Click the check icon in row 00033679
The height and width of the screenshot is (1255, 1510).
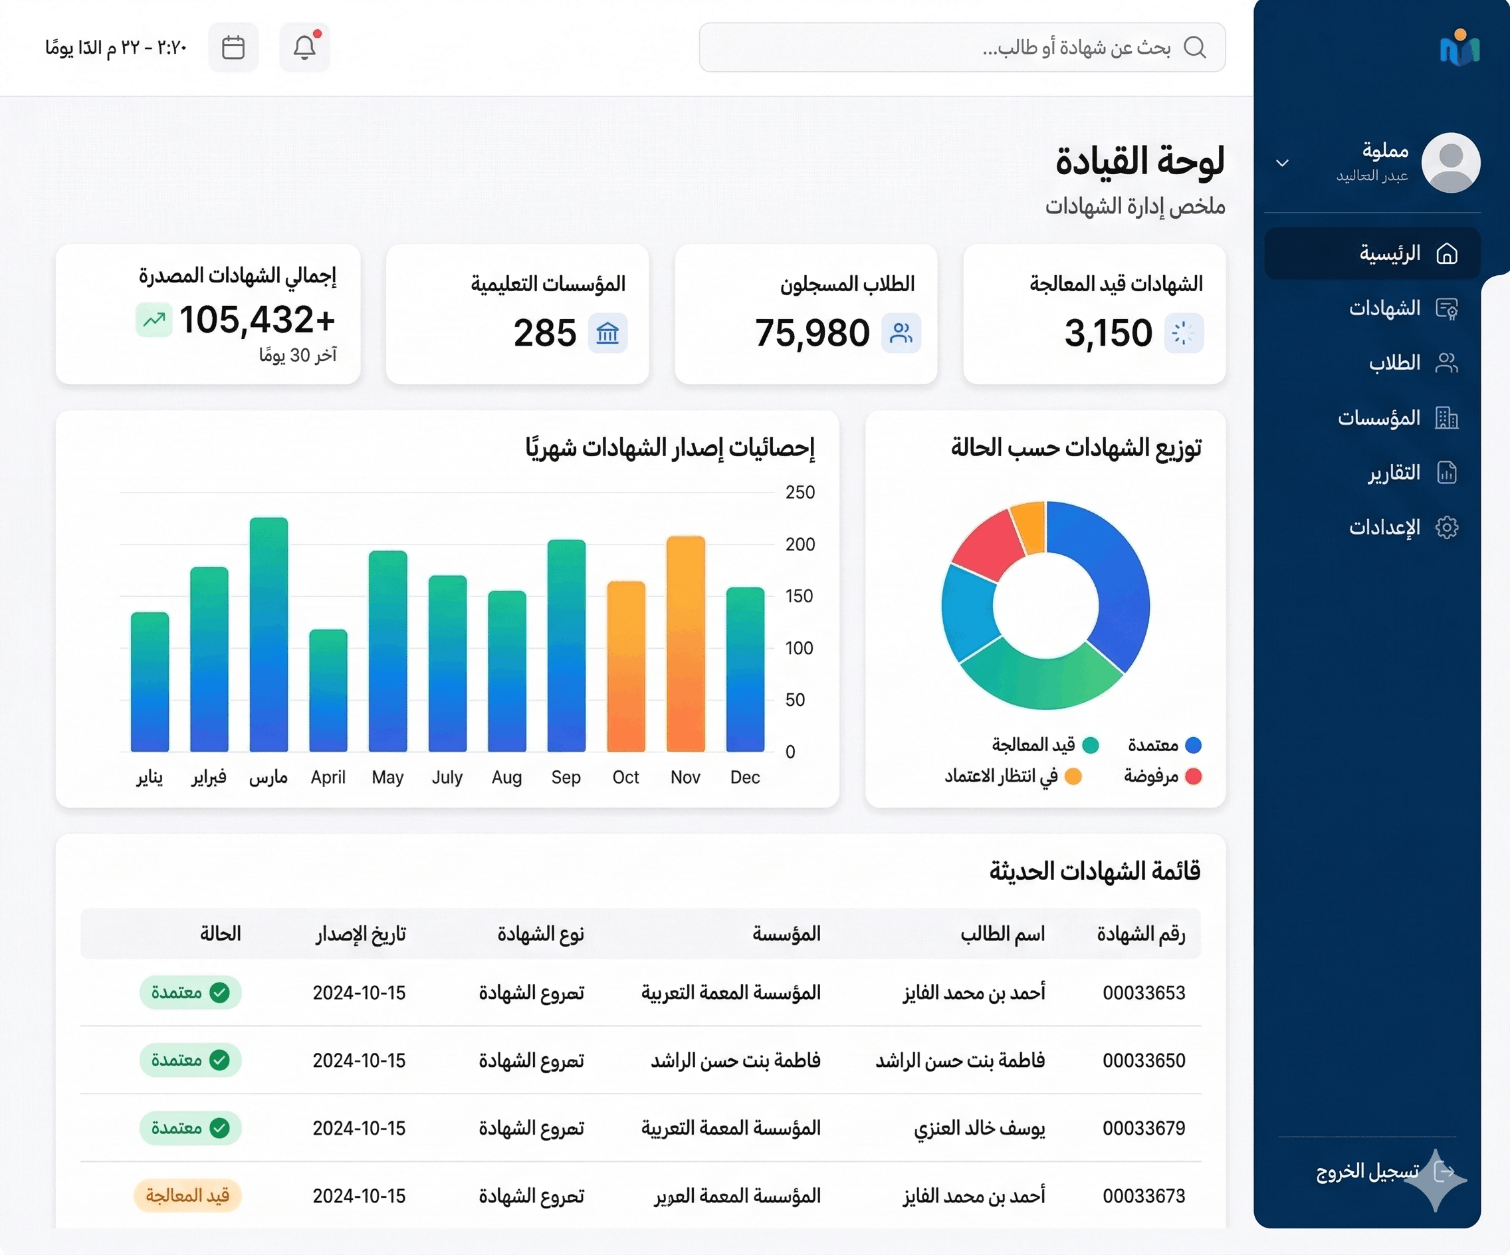(219, 1127)
